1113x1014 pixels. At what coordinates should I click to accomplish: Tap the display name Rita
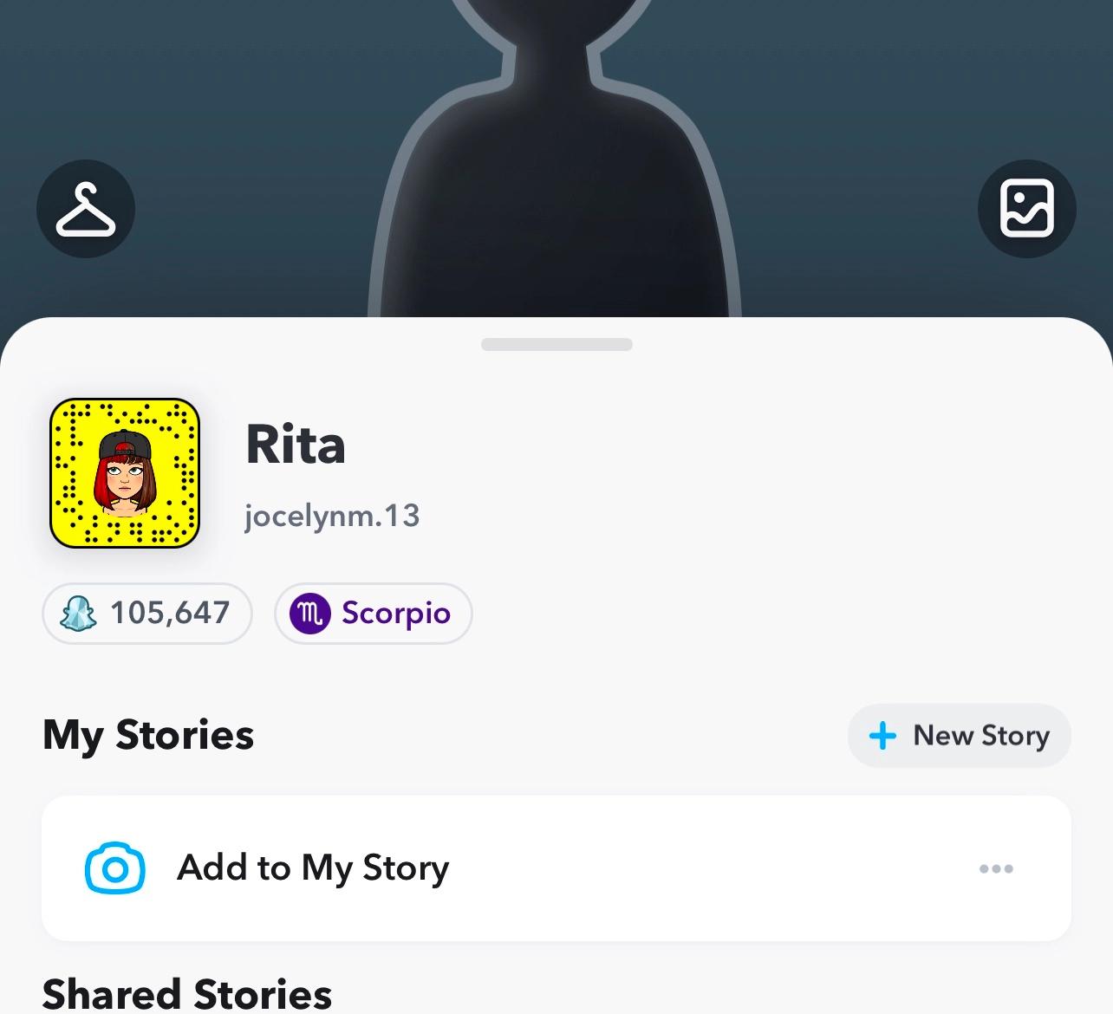click(x=296, y=445)
